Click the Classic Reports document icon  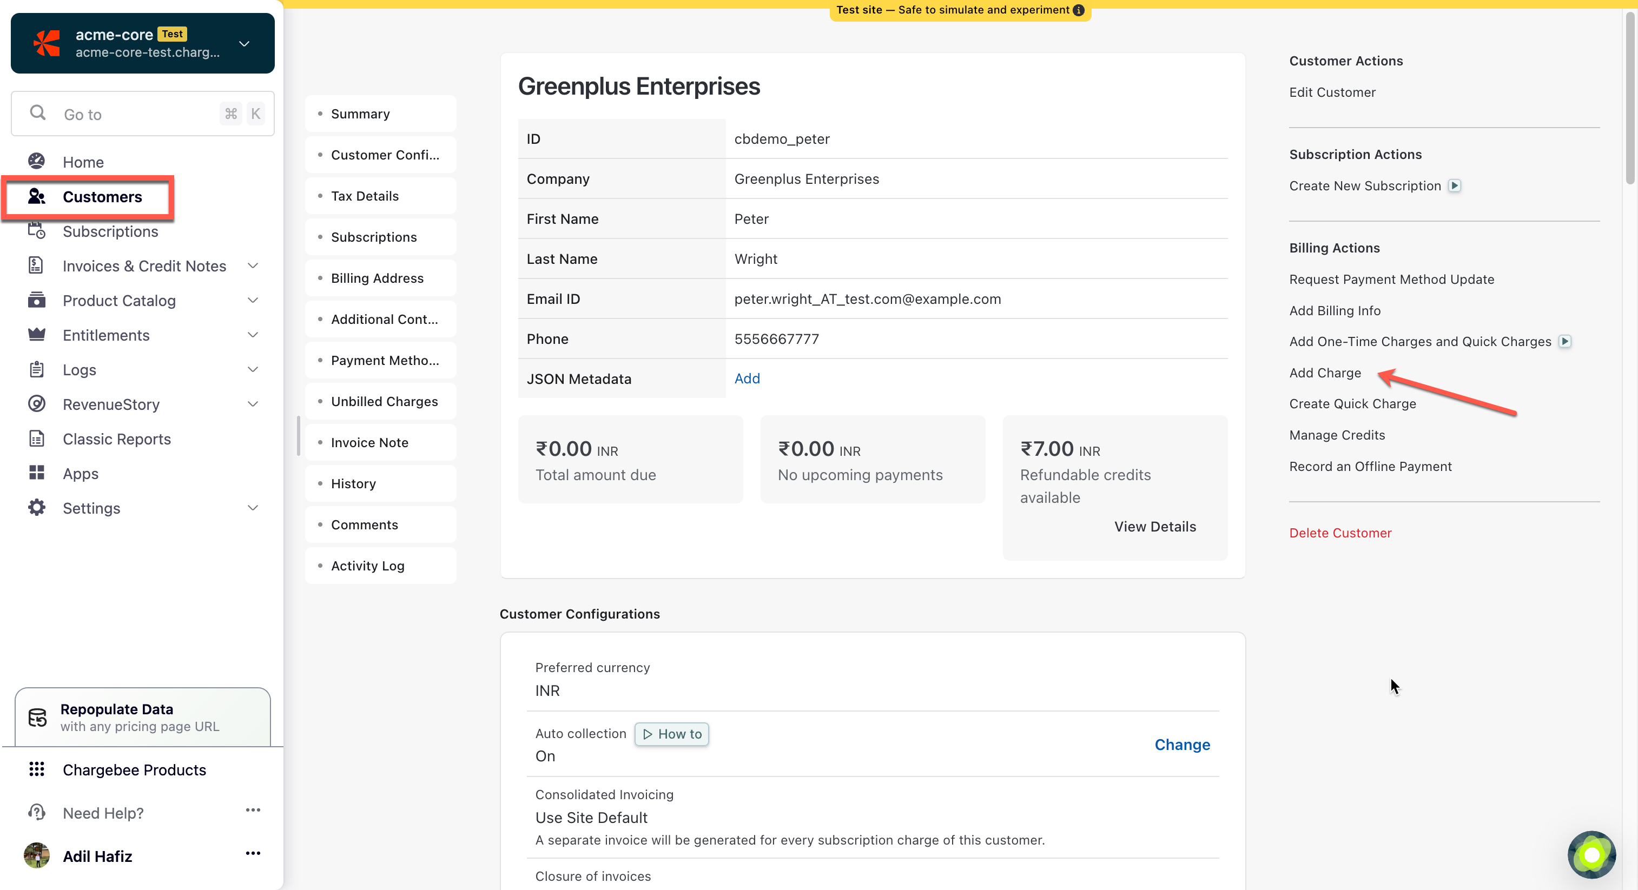[36, 439]
